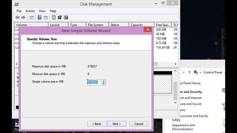Select the 6.75 GB free space cell
The width and height of the screenshot is (237, 133).
coord(161,43)
